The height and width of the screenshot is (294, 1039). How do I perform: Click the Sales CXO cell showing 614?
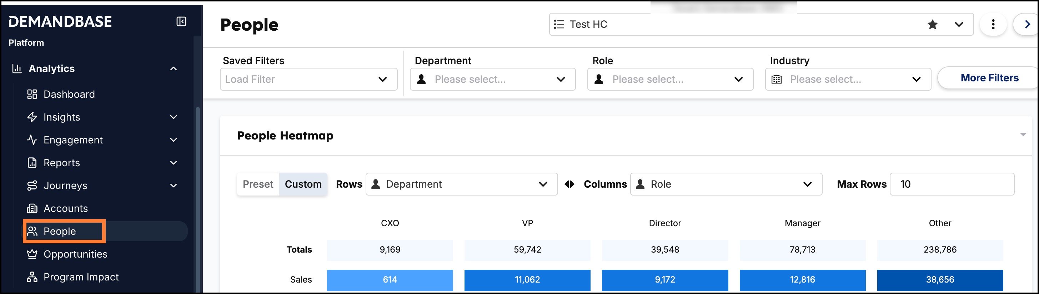(x=390, y=280)
